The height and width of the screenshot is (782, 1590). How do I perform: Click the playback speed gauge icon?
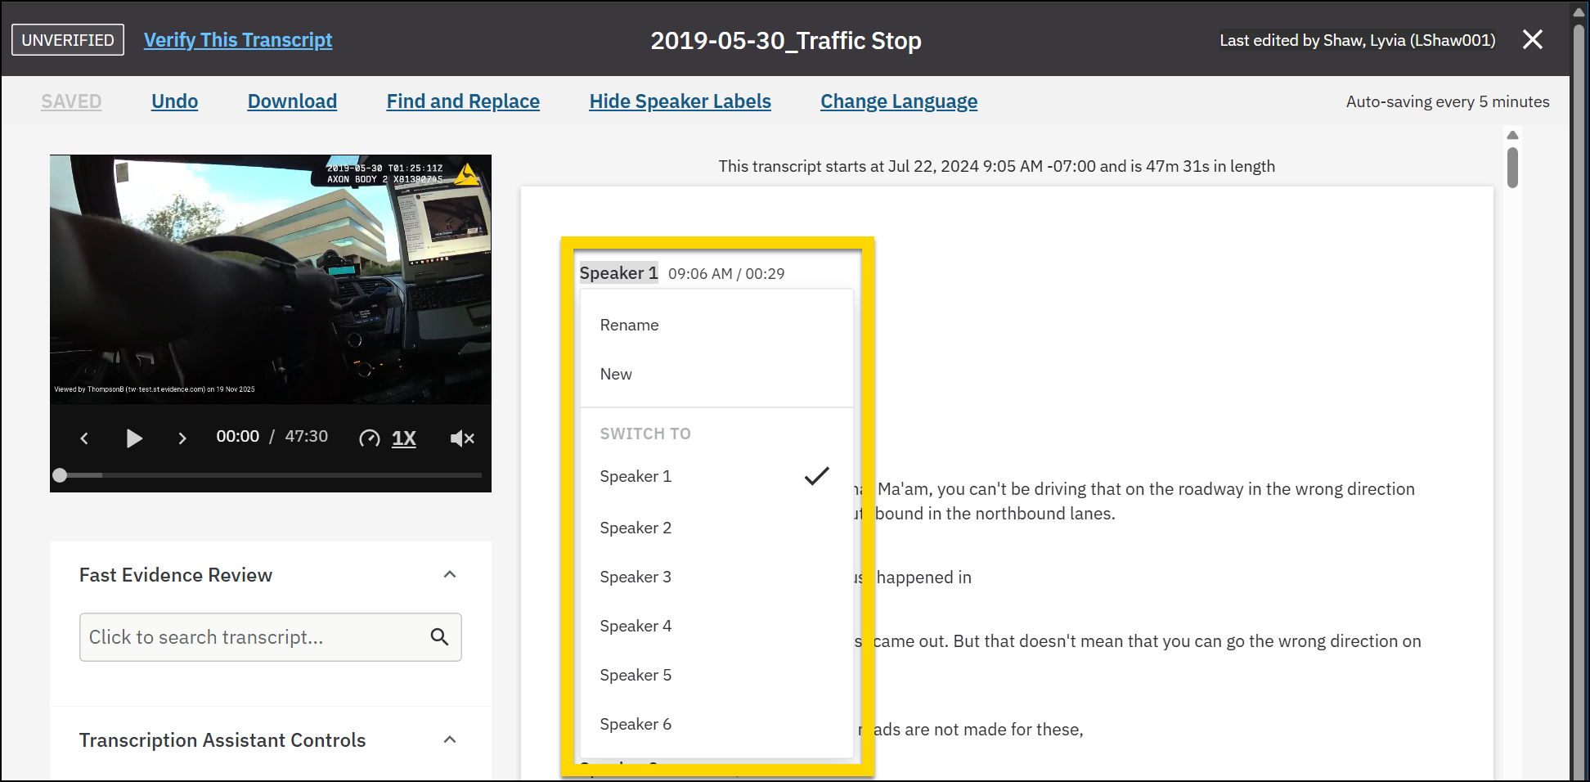[369, 438]
